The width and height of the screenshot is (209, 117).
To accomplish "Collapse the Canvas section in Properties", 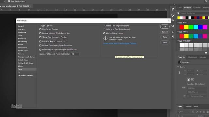I will 178,67.
